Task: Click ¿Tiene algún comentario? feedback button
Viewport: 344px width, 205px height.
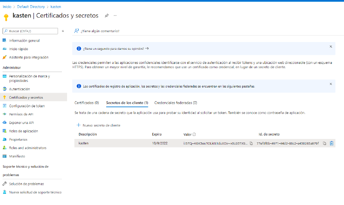Action: pos(97,31)
